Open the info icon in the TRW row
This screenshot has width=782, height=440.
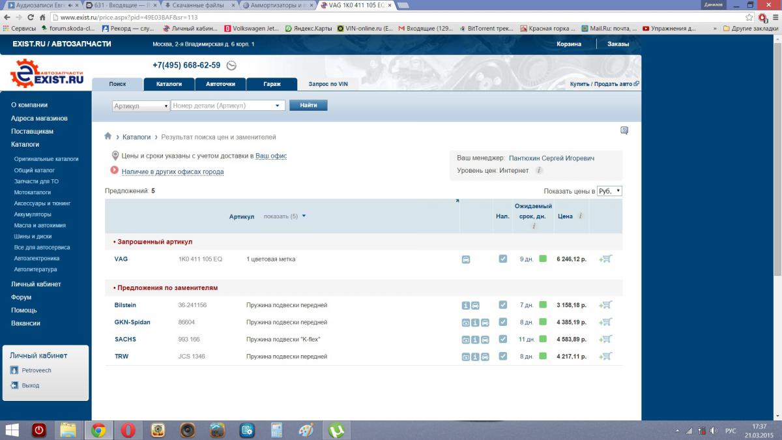point(476,357)
